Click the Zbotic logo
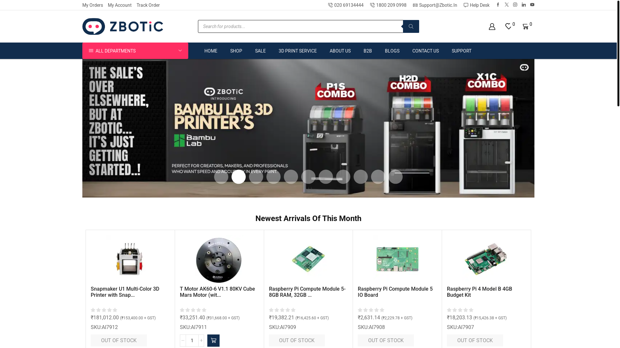 tap(123, 26)
